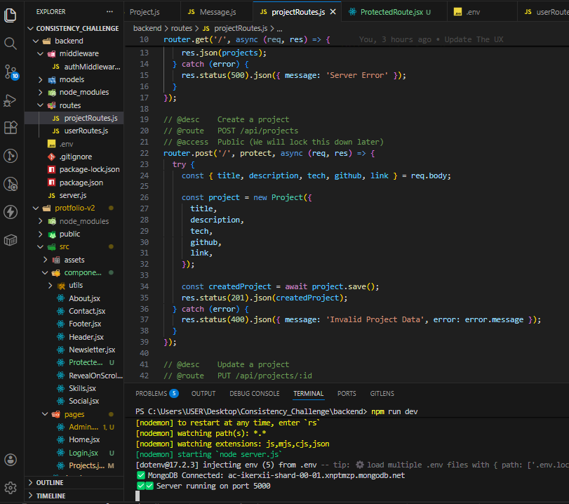Open the GitLens view in activity bar
Viewport: 569px width, 504px height.
click(11, 156)
